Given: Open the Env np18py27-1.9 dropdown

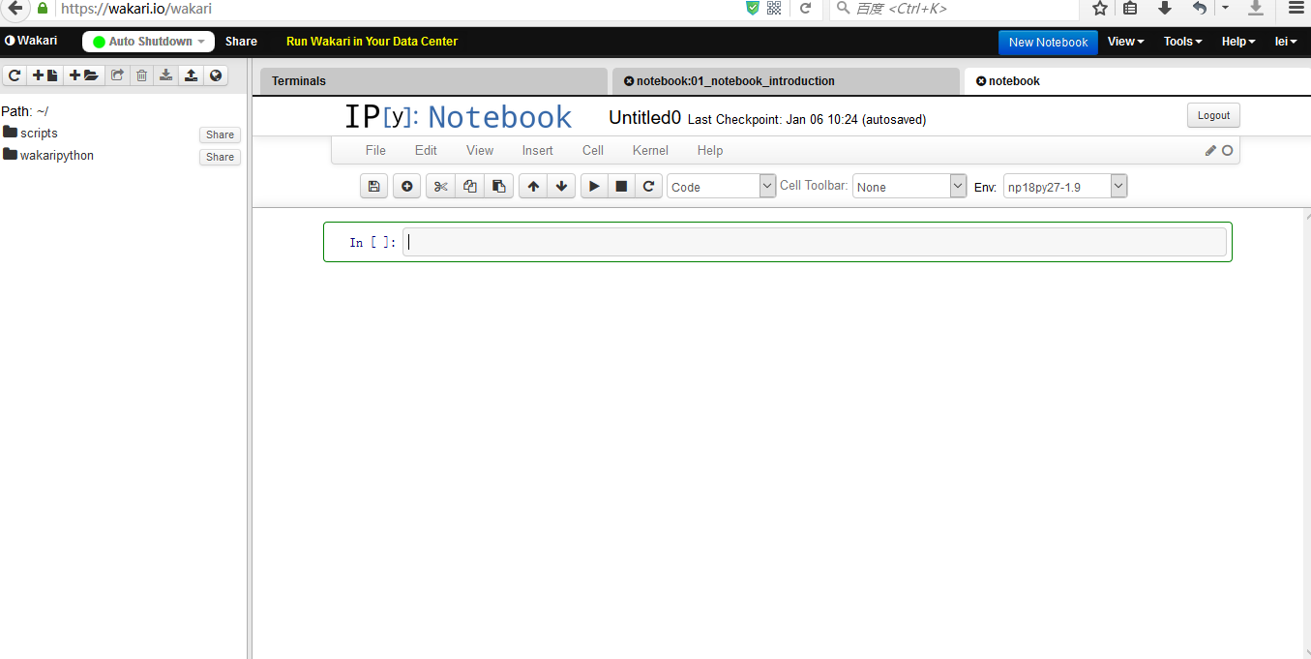Looking at the screenshot, I should coord(1065,186).
